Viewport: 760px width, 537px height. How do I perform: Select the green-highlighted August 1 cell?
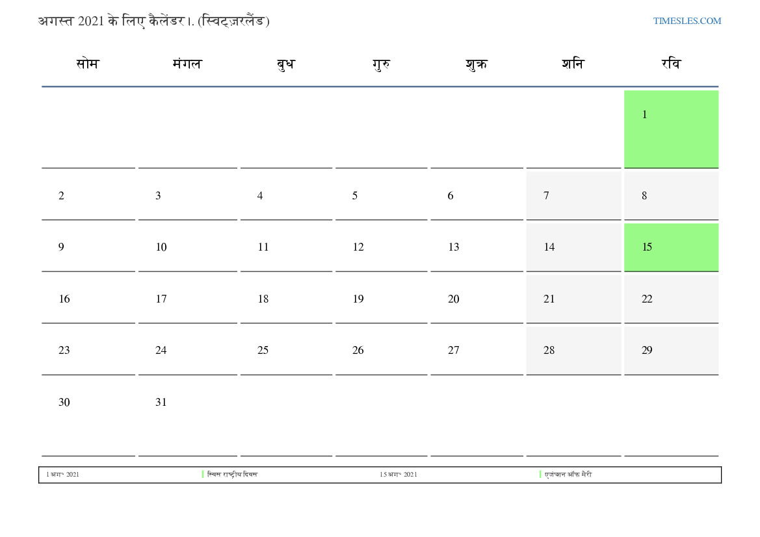pos(671,129)
